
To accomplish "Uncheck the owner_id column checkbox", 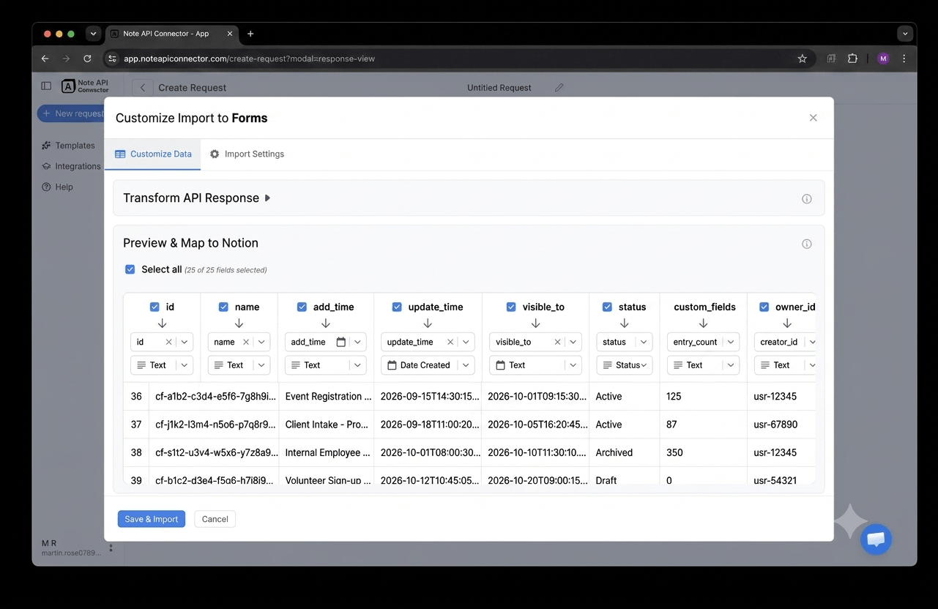I will point(764,307).
